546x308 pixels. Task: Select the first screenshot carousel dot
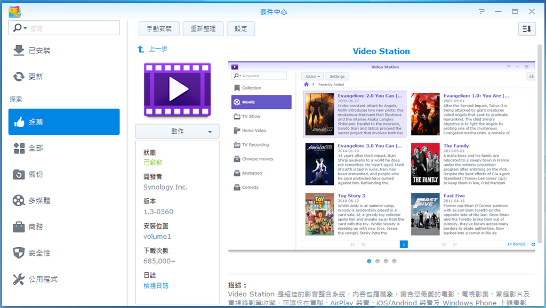click(x=369, y=261)
